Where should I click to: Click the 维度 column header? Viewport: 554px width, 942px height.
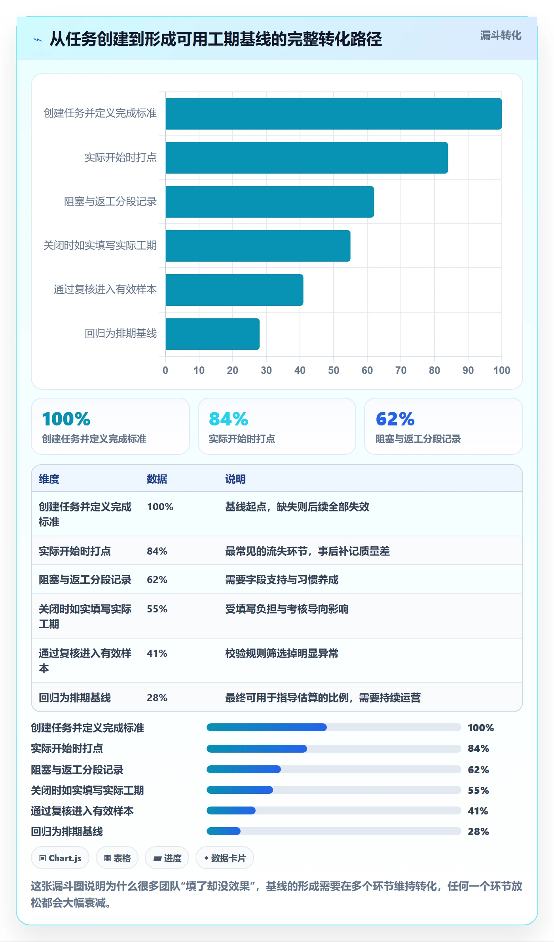[49, 479]
